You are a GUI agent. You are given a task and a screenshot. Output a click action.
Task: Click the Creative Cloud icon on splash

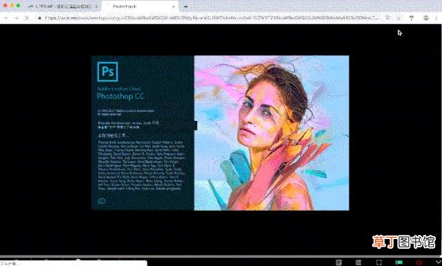102,201
